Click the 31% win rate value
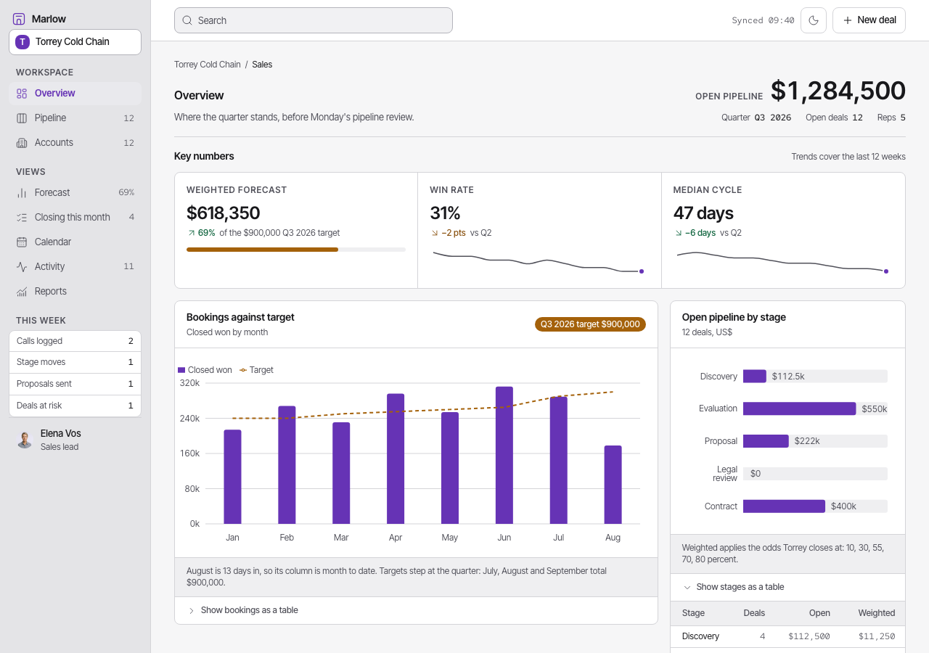Screen dimensions: 929x653 tap(445, 213)
